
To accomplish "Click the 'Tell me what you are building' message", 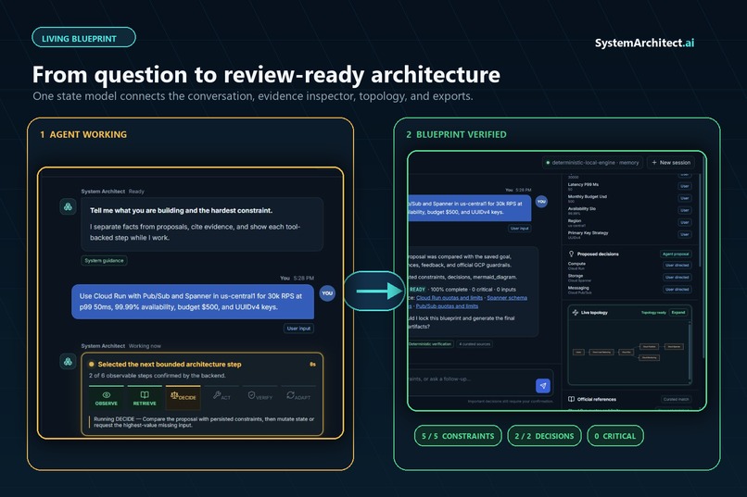I will (202, 224).
